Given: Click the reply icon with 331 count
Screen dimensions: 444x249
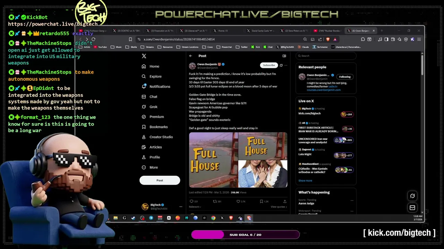Looking at the screenshot, I should pyautogui.click(x=191, y=201).
